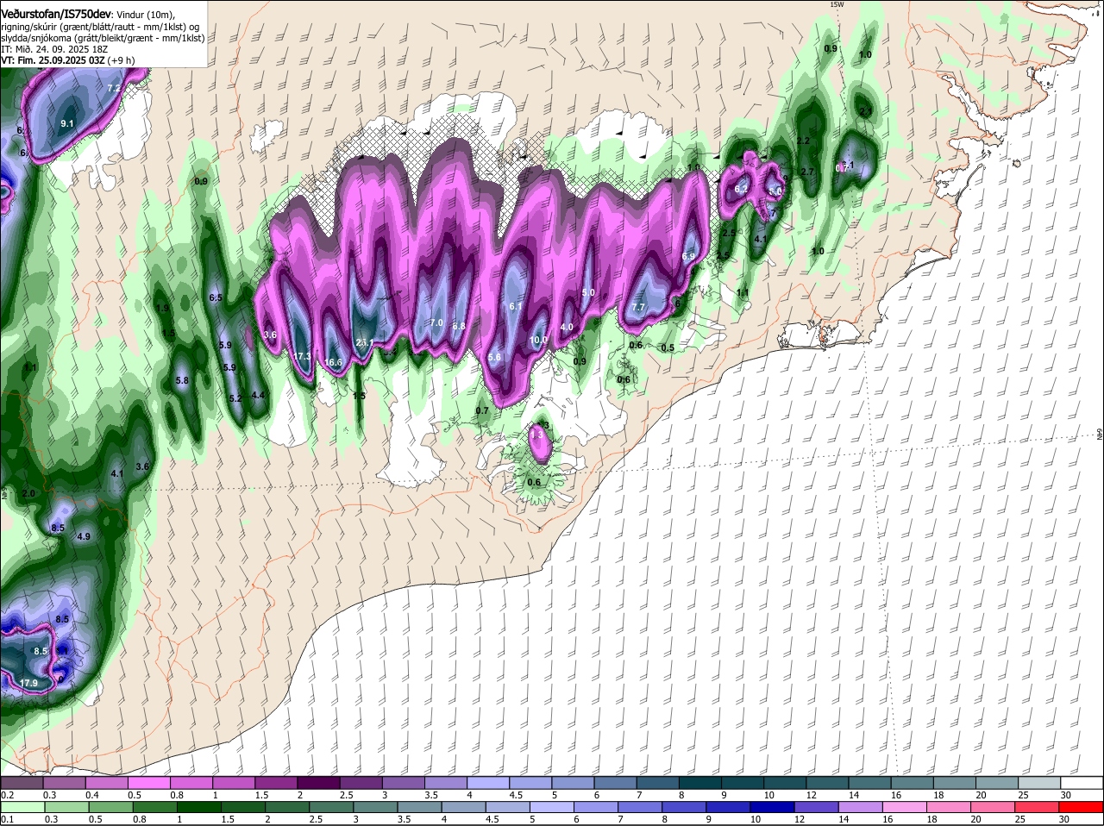
Task: Click the 0.2 label on the purple snow scale
Action: (x=6, y=794)
